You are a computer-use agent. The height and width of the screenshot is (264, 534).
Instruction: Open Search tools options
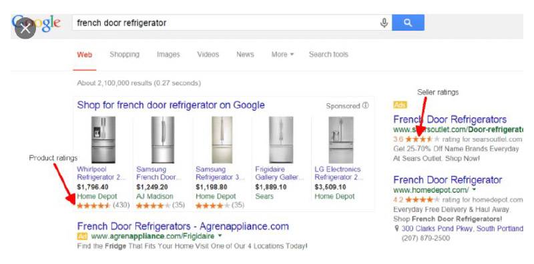point(328,55)
